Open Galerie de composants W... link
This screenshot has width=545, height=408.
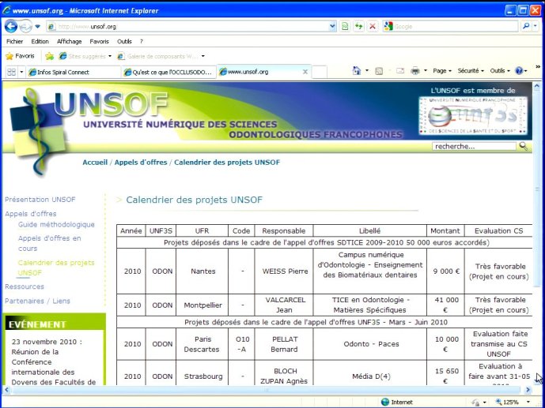tap(161, 56)
